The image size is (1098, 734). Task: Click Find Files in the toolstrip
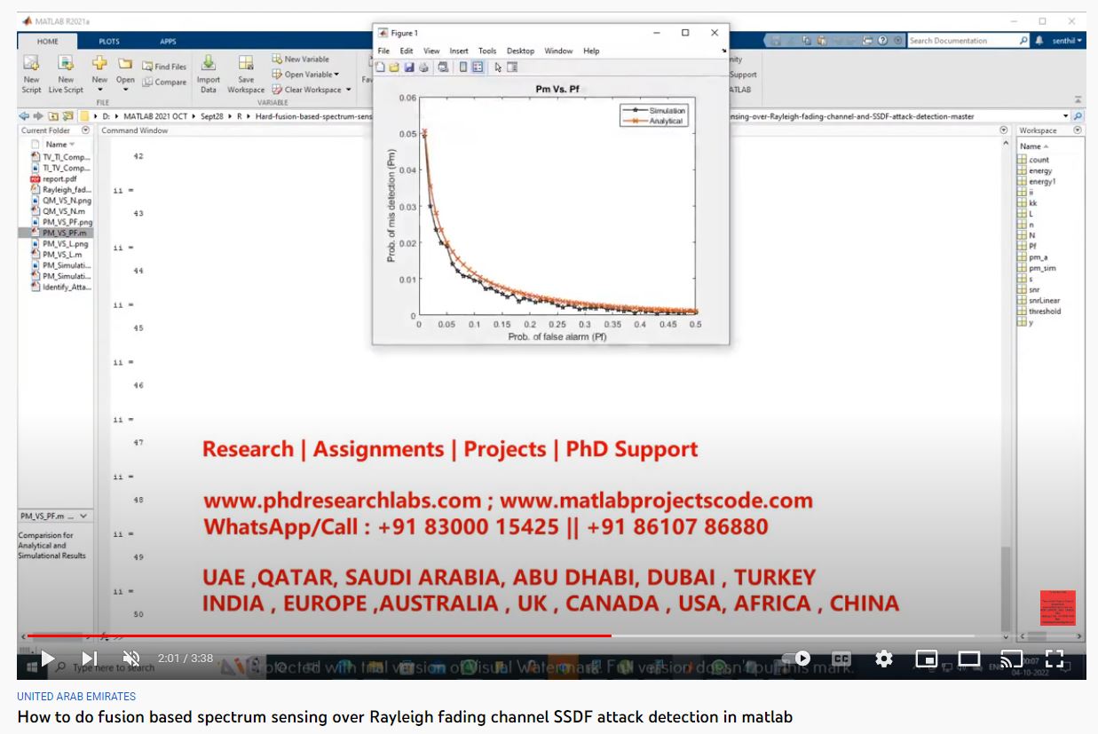click(164, 67)
